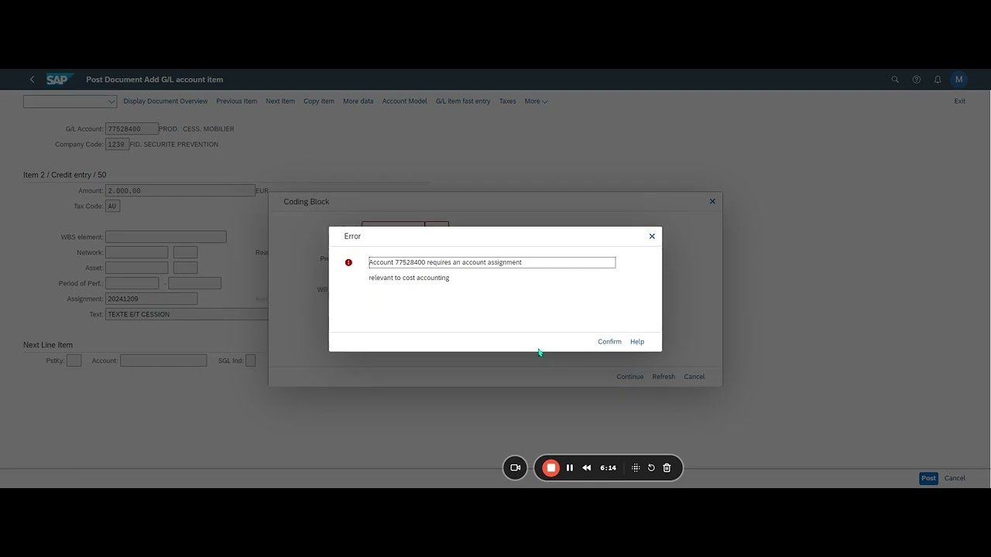This screenshot has height=557, width=991.
Task: Open the search icon in header
Action: click(895, 80)
